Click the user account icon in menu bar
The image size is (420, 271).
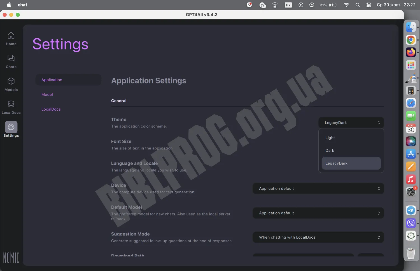pyautogui.click(x=312, y=5)
